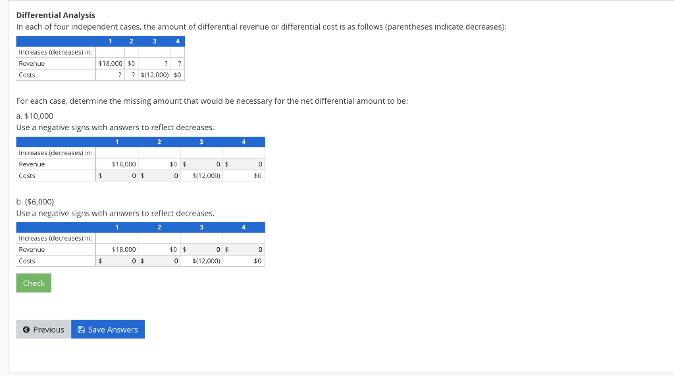
Task: Select case 3 Revenue field in part b
Action: click(x=204, y=249)
